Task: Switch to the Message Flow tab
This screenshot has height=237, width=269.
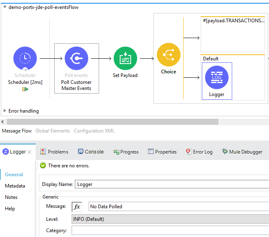Action: [17, 131]
